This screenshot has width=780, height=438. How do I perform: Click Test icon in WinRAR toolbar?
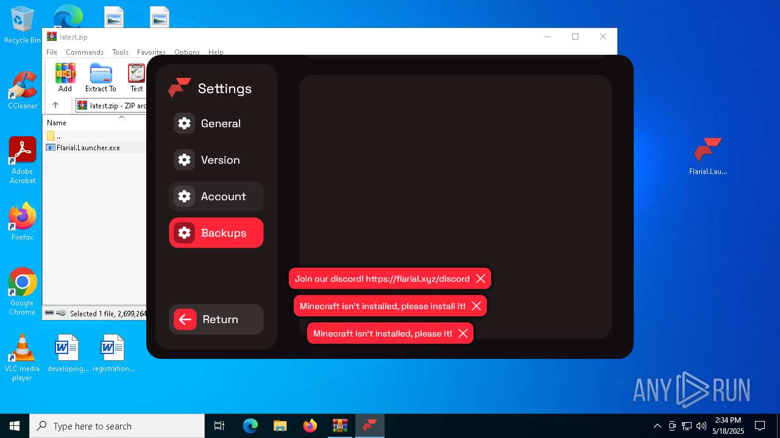point(136,77)
